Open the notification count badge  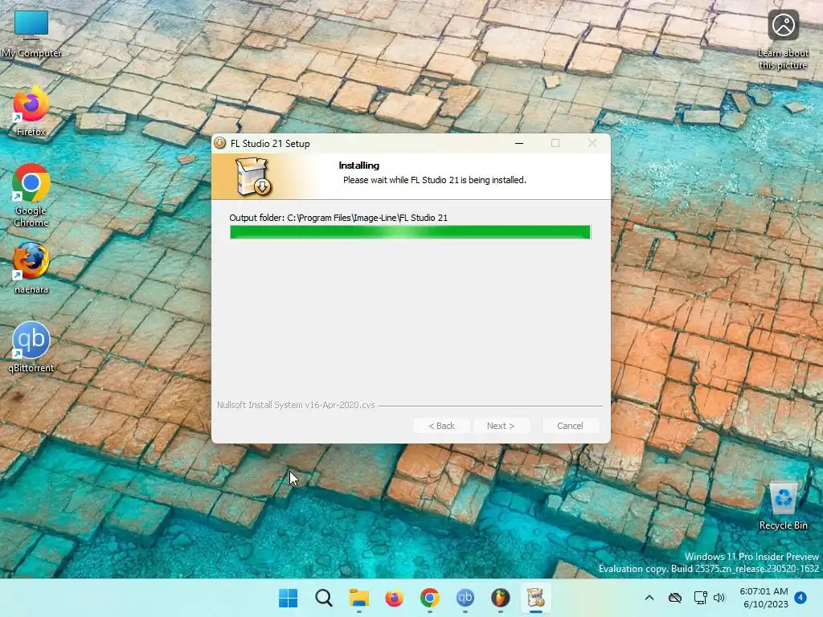(x=800, y=598)
